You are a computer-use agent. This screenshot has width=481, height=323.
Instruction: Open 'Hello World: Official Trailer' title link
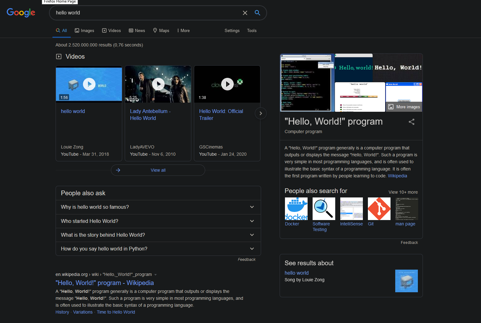[x=221, y=115]
